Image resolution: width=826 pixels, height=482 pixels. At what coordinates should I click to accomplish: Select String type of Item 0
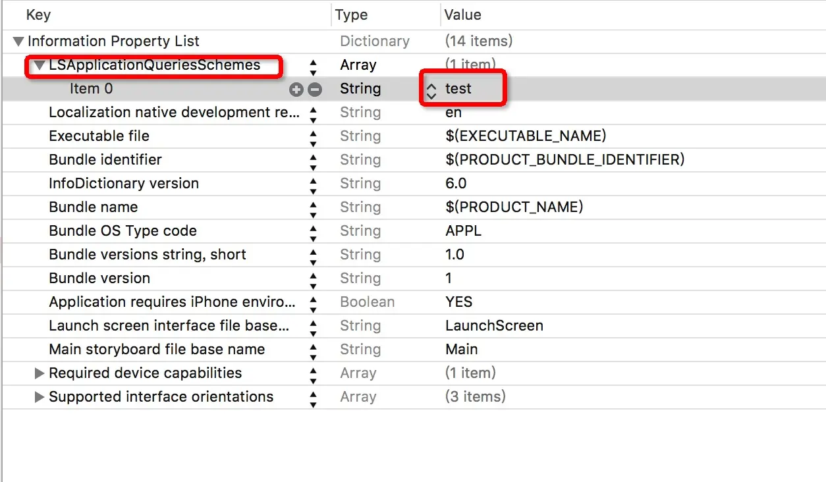[360, 89]
